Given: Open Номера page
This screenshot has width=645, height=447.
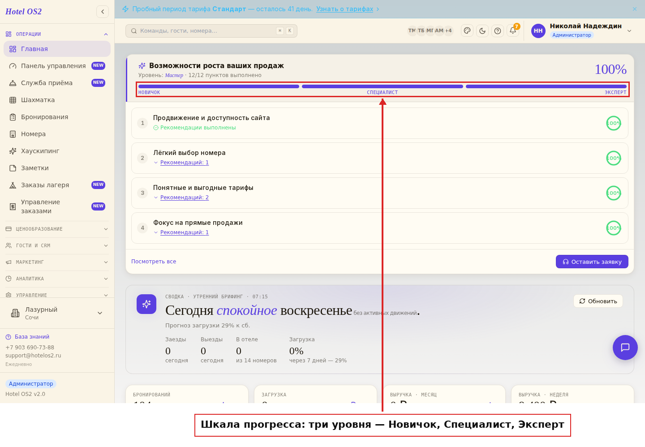Looking at the screenshot, I should [x=57, y=134].
